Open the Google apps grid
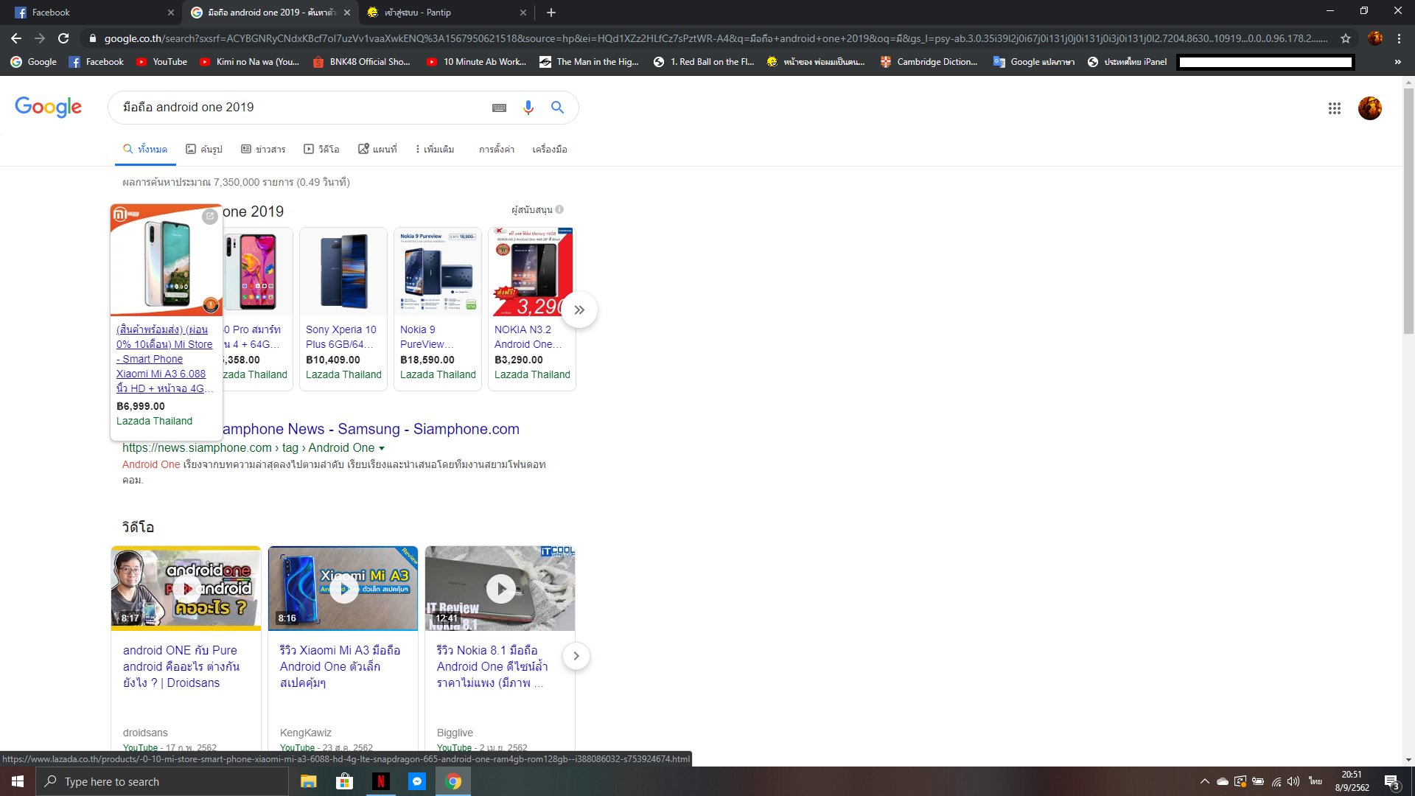This screenshot has width=1415, height=796. coord(1334,108)
